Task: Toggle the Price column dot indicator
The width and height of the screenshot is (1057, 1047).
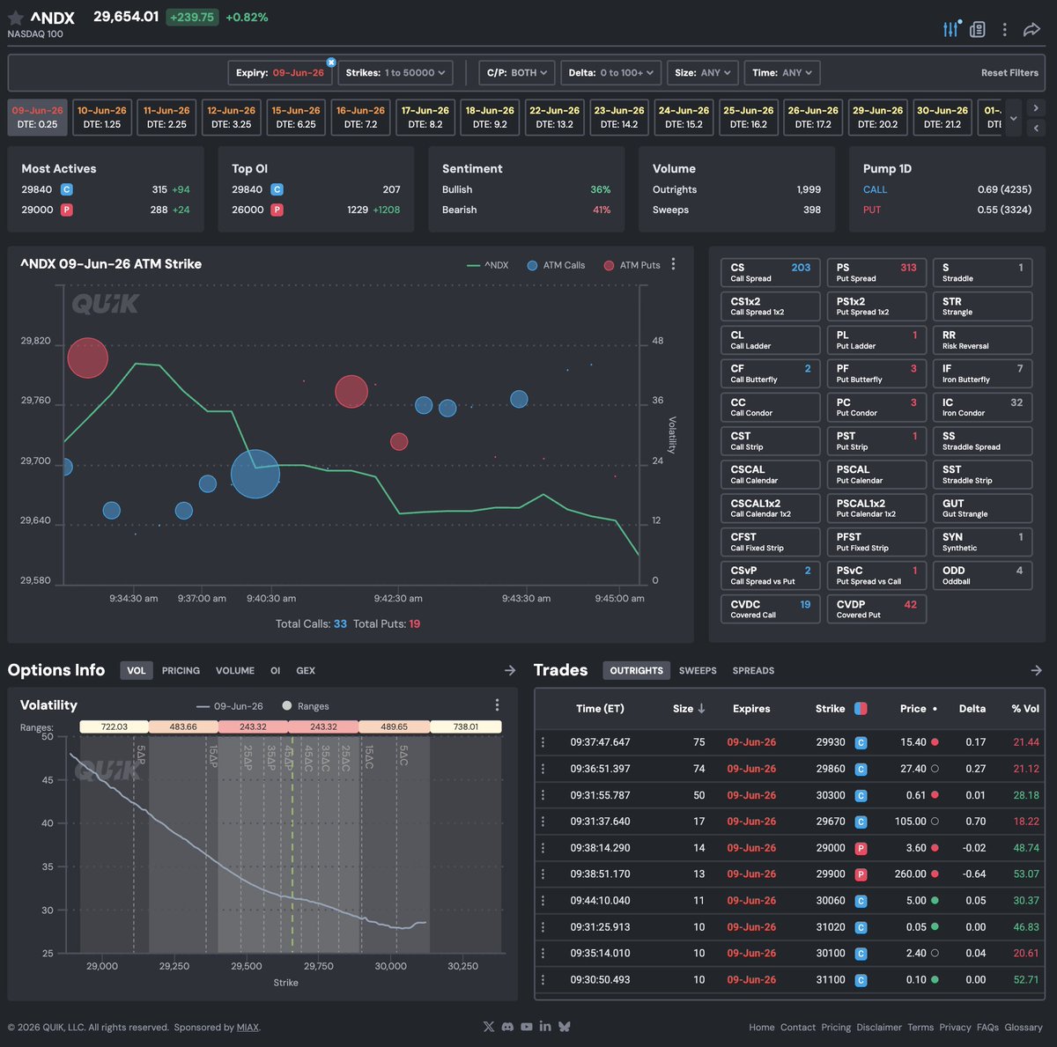Action: [935, 709]
